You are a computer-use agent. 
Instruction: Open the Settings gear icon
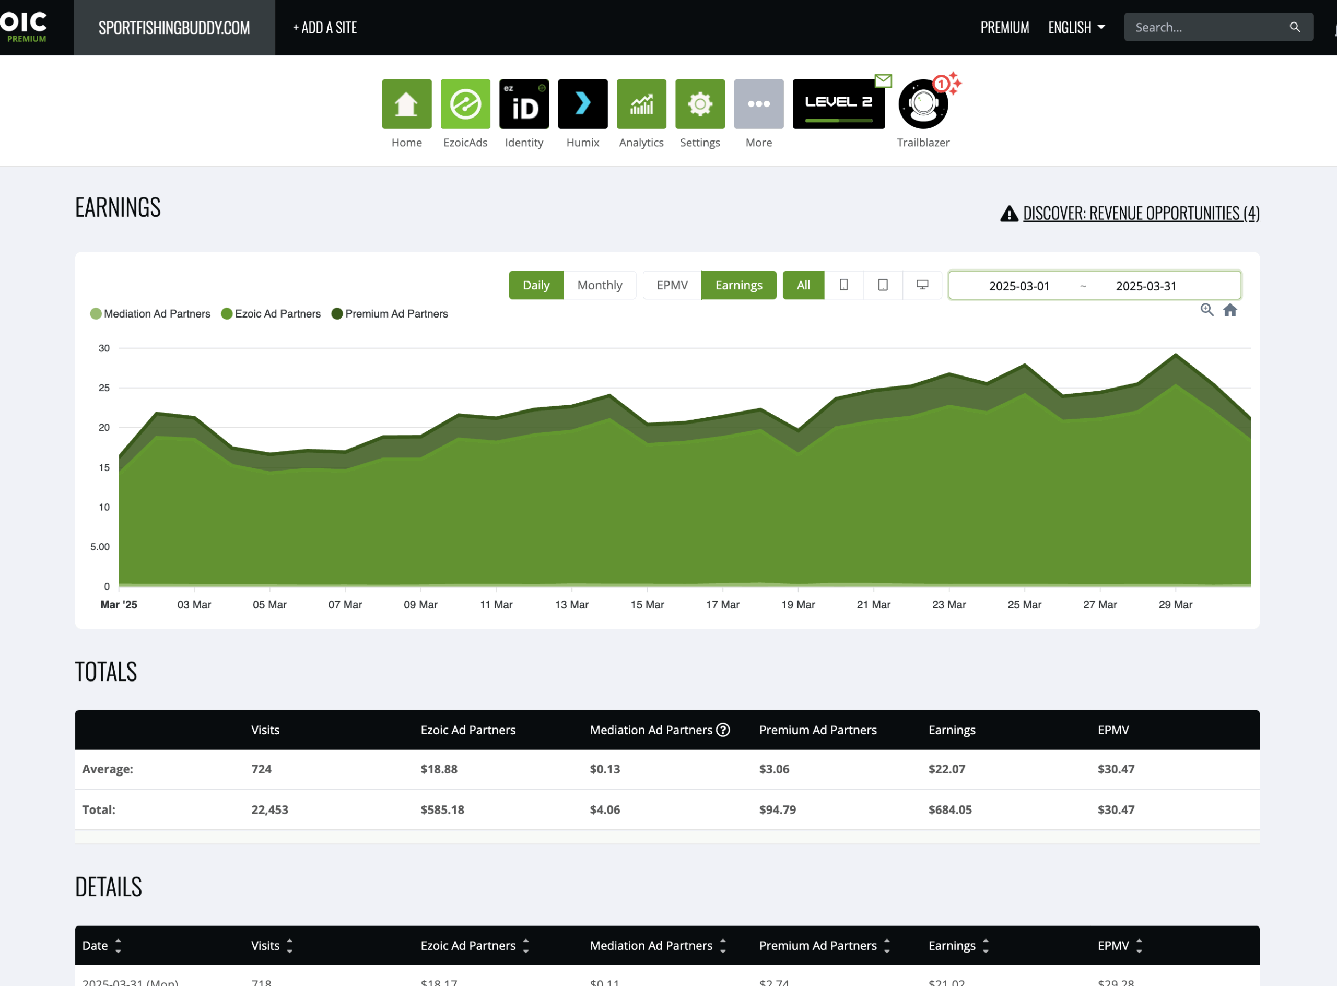700,104
